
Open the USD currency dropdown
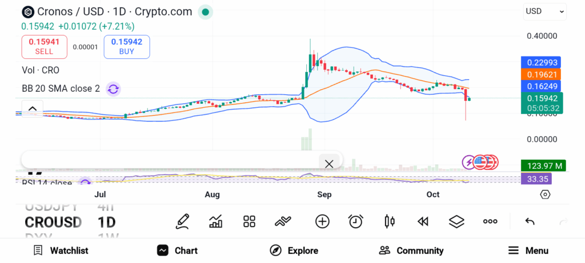pos(544,11)
